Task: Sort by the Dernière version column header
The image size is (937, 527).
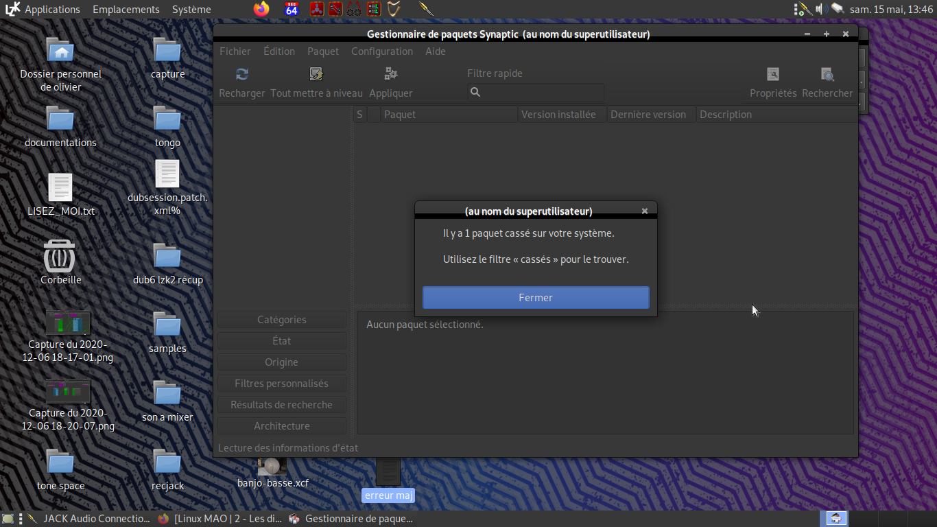Action: pyautogui.click(x=652, y=115)
